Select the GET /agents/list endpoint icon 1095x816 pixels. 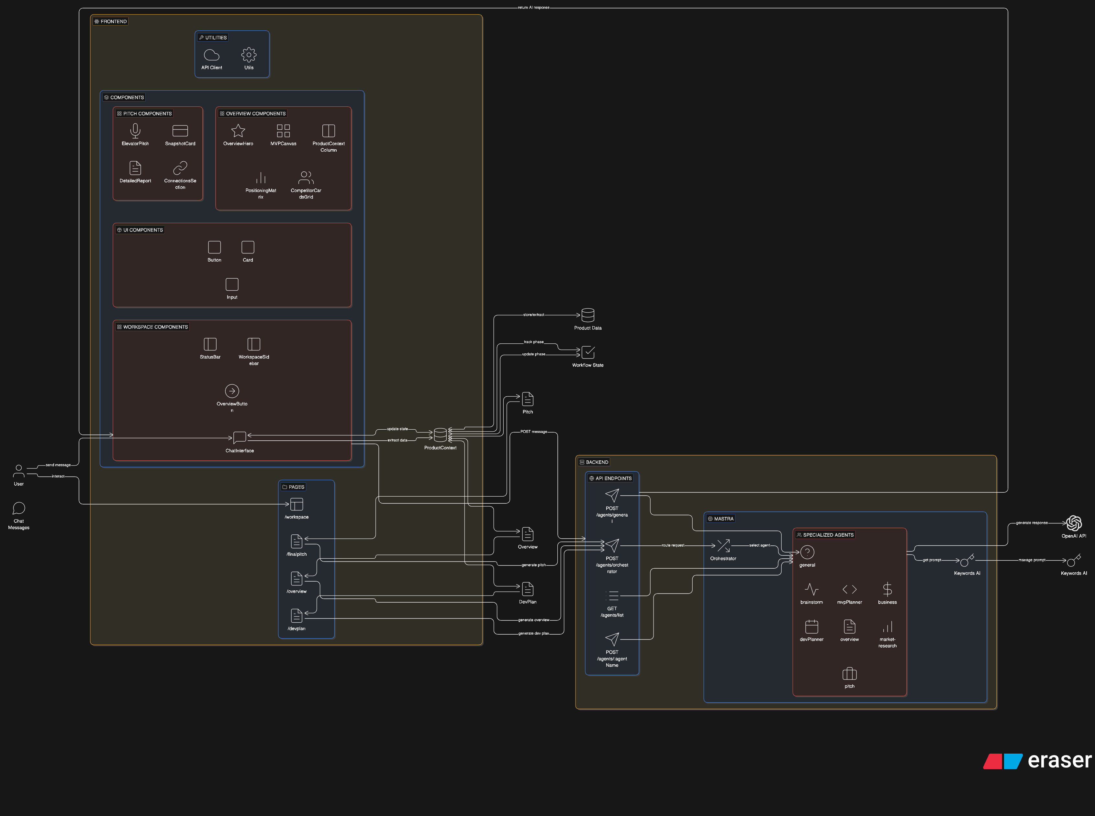(x=612, y=596)
